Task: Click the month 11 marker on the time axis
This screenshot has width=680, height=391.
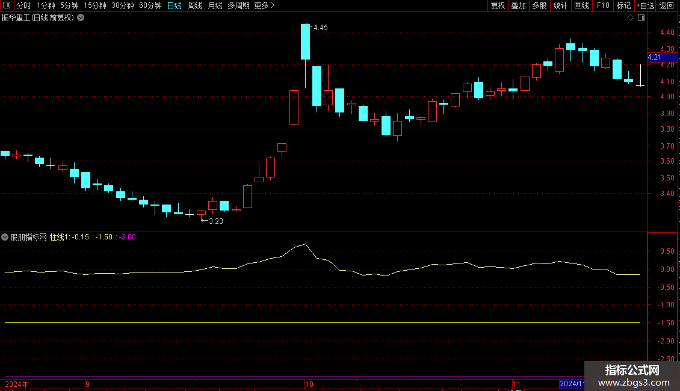Action: click(x=516, y=384)
